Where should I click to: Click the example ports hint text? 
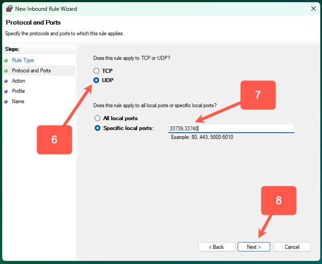202,137
